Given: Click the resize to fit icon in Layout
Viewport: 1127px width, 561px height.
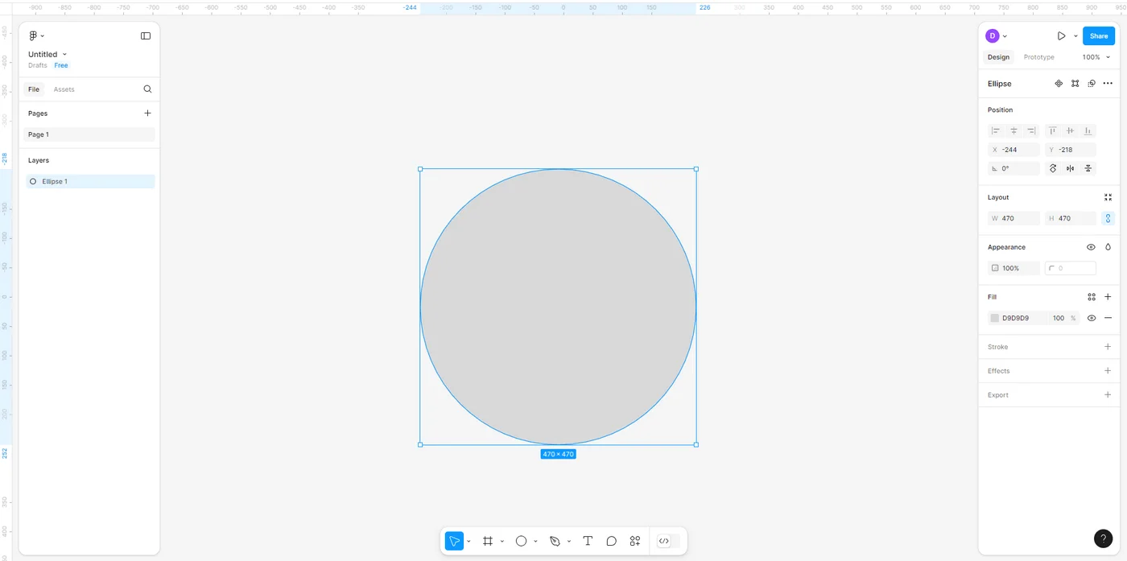Looking at the screenshot, I should click(1108, 197).
